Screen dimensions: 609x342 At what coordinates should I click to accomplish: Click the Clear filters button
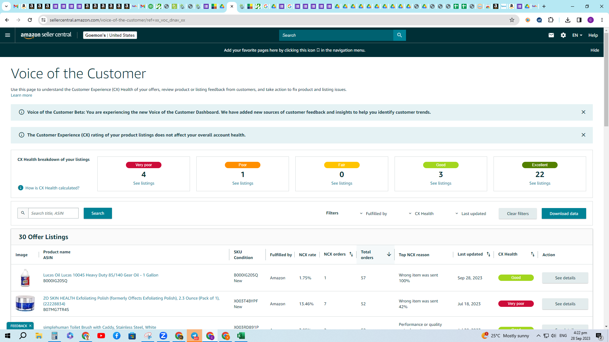(x=518, y=213)
